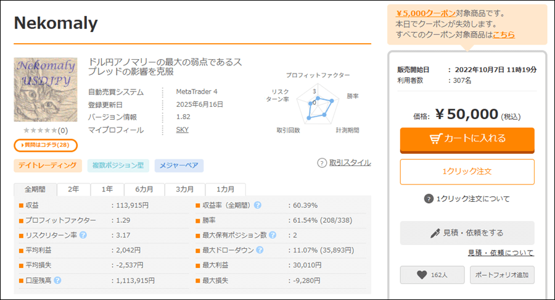
Task: Click the help icon next to 口座残高
Action: 57,280
